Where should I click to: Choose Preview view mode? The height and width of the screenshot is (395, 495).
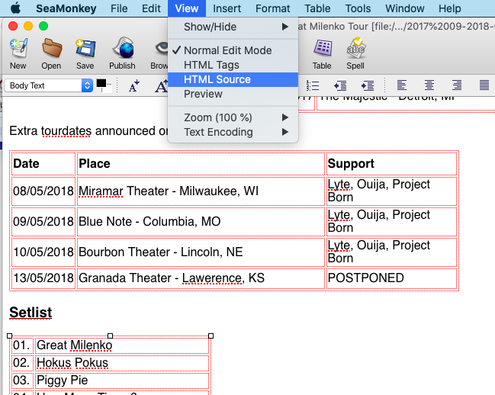233,94
